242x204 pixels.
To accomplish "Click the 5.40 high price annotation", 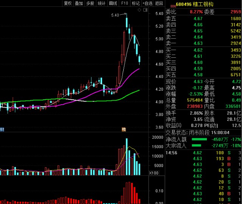I will coord(115,15).
